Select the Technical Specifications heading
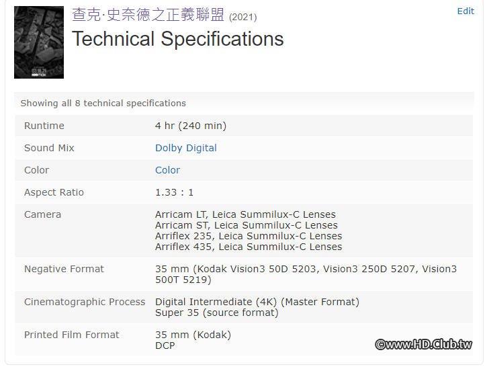The width and height of the screenshot is (487, 367). 177,39
